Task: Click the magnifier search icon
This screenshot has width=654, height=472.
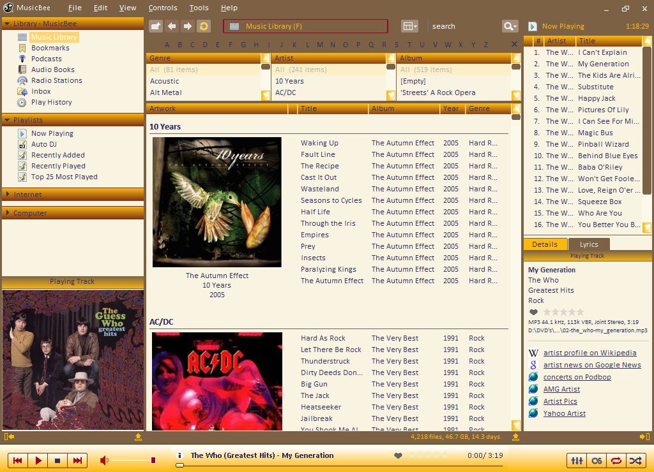Action: coord(510,26)
